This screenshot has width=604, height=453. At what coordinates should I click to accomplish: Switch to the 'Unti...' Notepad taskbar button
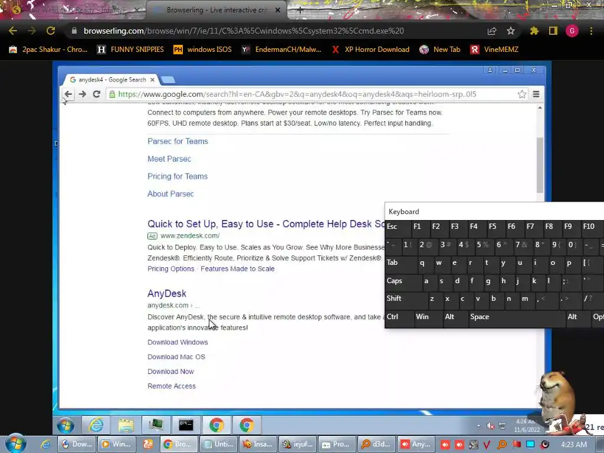219,444
